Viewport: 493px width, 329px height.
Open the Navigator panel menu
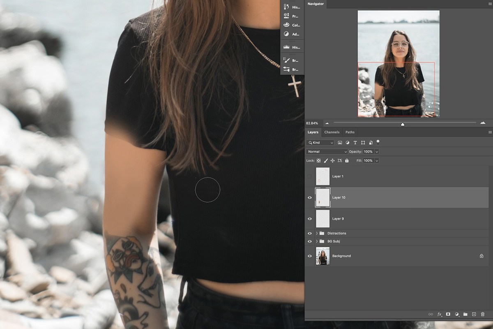coord(490,4)
